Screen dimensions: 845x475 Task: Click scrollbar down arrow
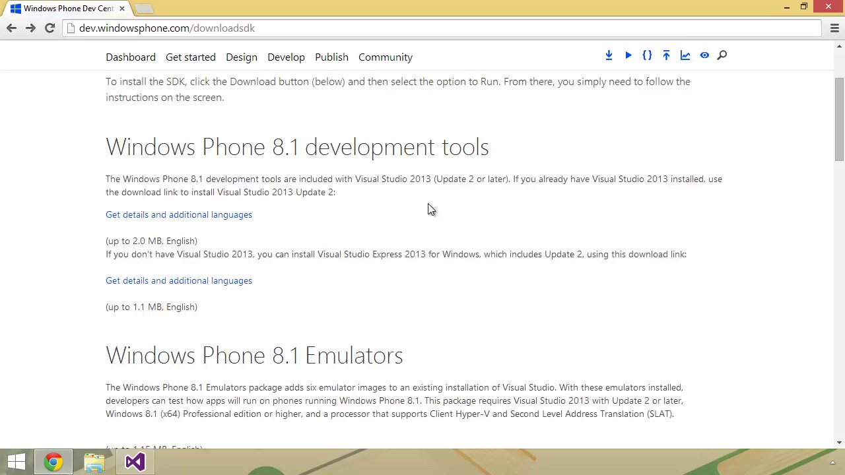(839, 443)
